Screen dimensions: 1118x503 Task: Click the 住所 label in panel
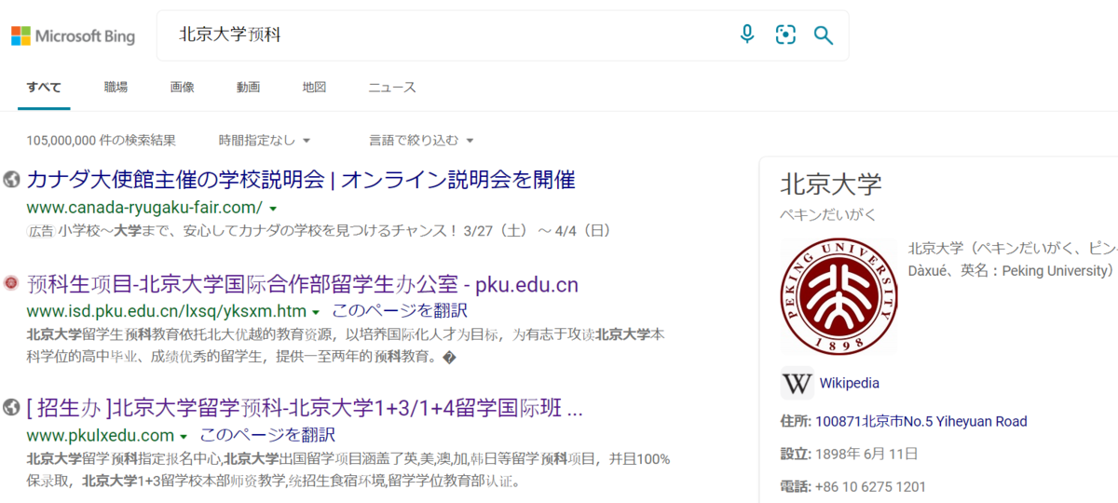coord(795,422)
